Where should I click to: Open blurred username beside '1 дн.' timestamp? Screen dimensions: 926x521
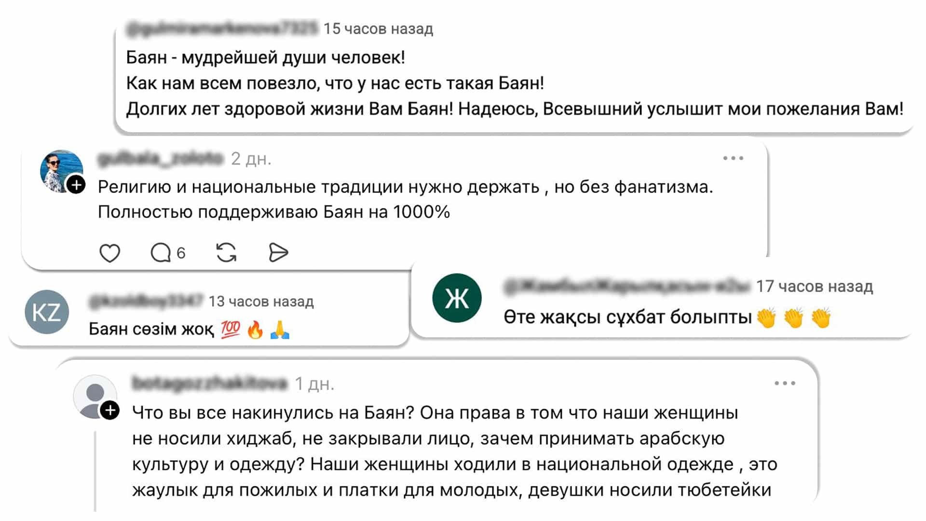[209, 384]
